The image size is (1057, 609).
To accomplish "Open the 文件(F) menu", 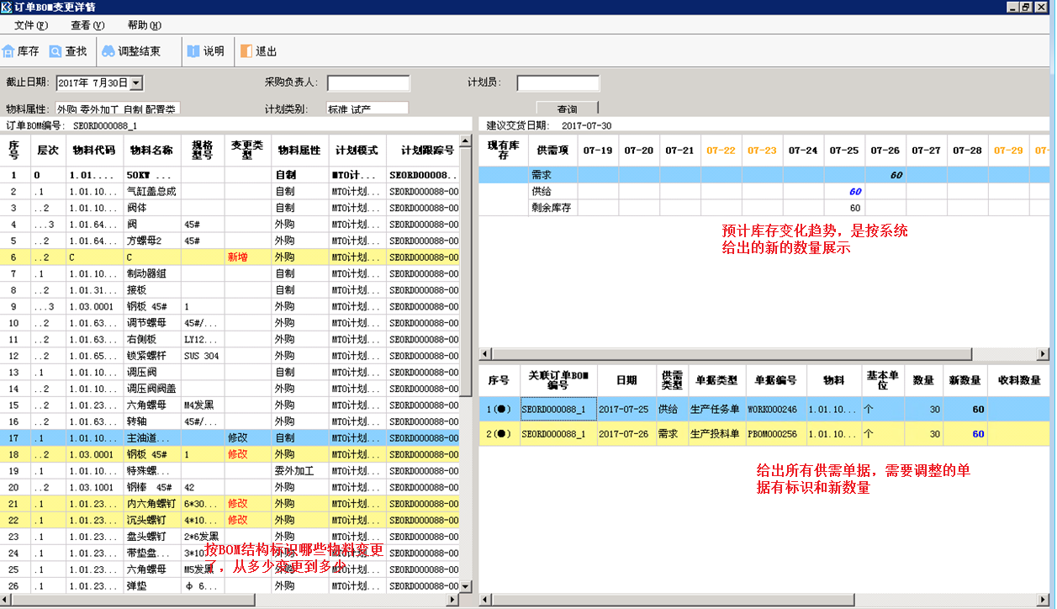I will 31,25.
